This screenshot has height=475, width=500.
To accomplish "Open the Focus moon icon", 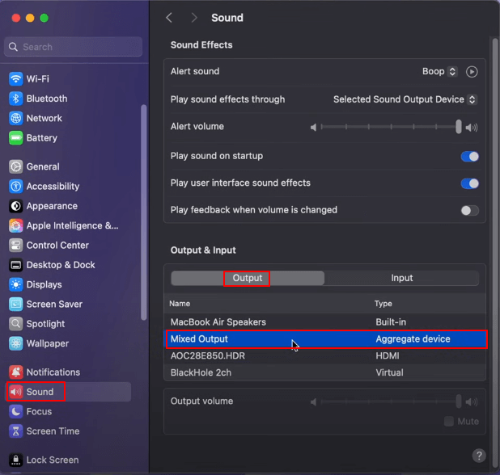I will coord(15,411).
